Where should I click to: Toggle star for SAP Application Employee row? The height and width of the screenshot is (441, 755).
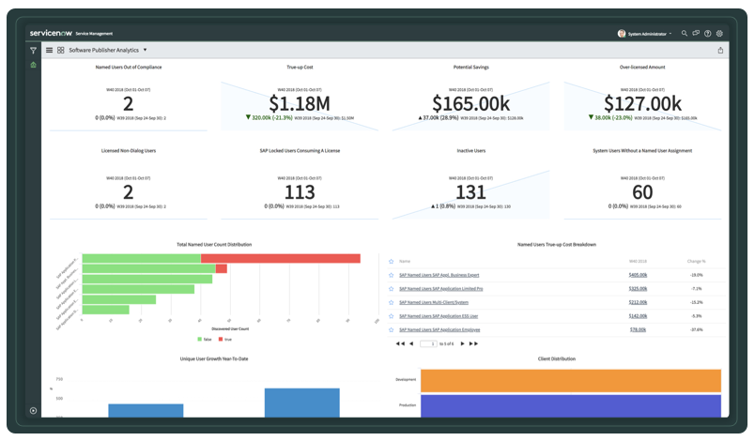392,330
